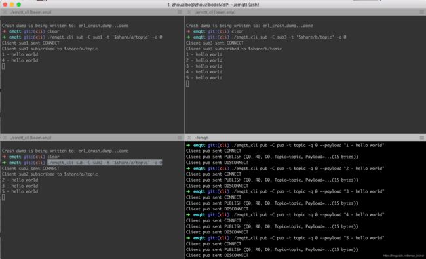Open the pane menu icon of the sub1 pane
Viewport: 426px width, 259px height.
click(180, 12)
